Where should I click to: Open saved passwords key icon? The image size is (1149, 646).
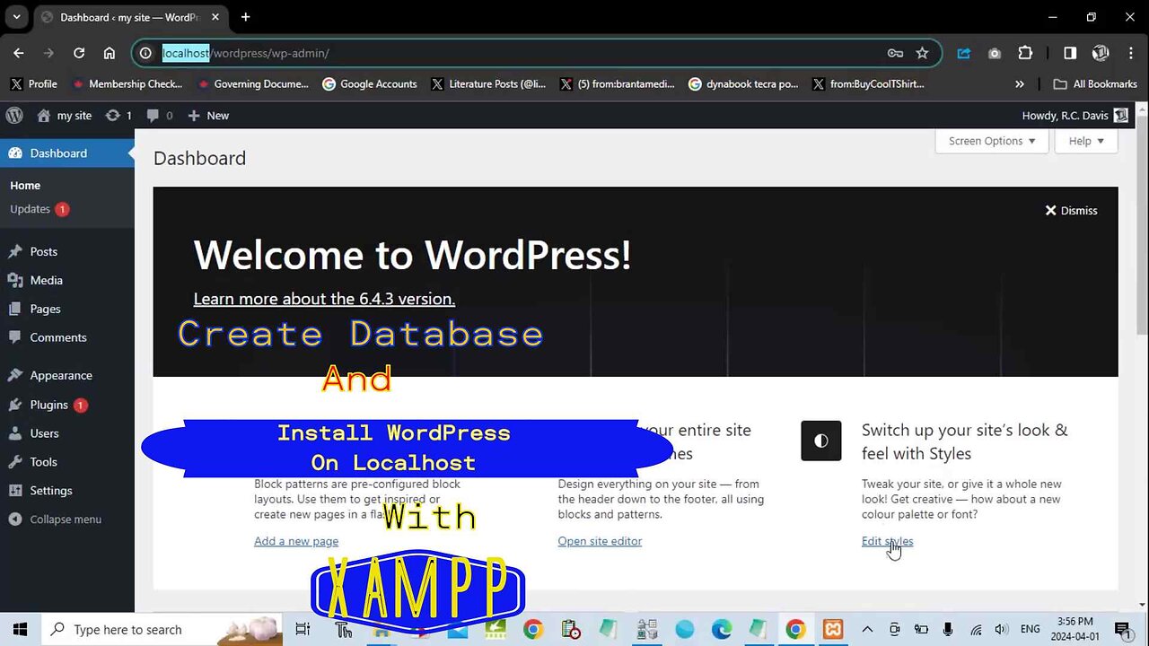(895, 53)
